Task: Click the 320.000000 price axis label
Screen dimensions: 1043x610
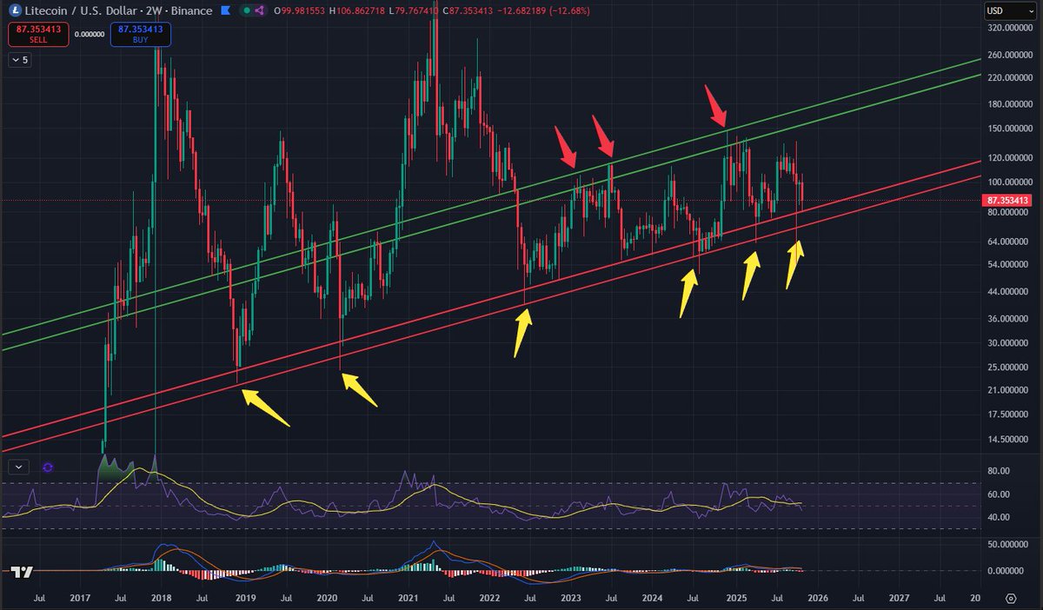Action: coord(1008,28)
